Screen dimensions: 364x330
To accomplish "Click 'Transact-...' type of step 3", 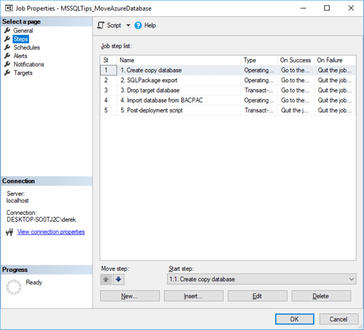I will (x=259, y=90).
